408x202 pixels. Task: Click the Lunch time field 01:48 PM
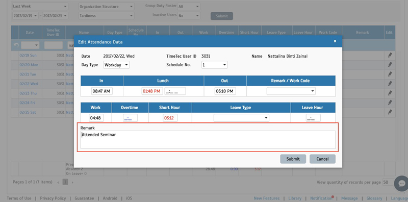click(x=152, y=91)
